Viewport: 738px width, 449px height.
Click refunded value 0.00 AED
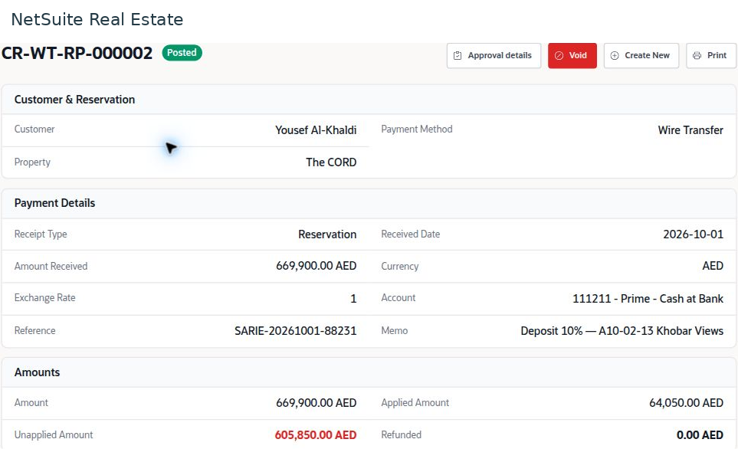(x=700, y=435)
